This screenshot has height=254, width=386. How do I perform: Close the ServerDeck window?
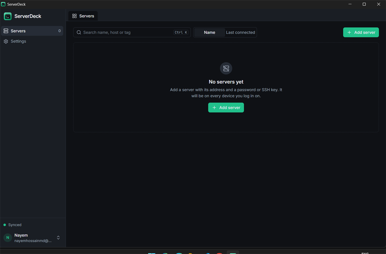379,4
